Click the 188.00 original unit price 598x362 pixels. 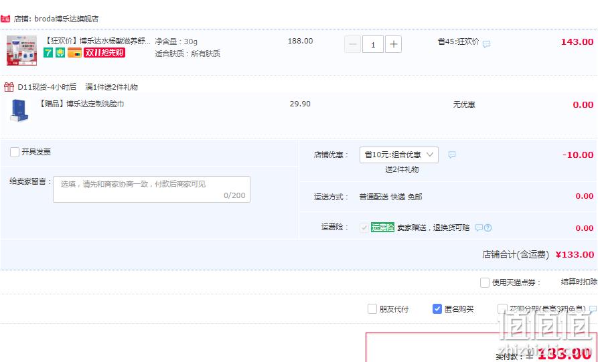point(300,41)
